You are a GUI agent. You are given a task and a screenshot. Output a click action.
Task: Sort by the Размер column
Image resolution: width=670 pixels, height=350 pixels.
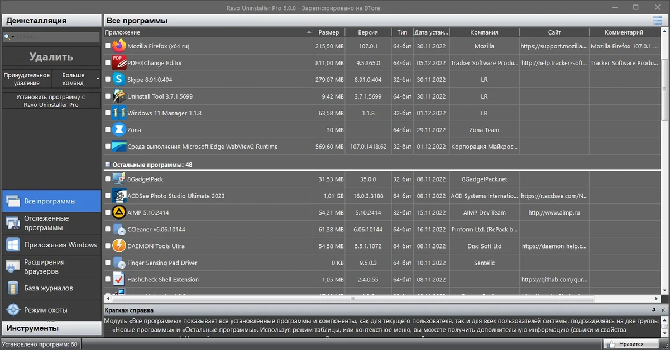[x=329, y=32]
